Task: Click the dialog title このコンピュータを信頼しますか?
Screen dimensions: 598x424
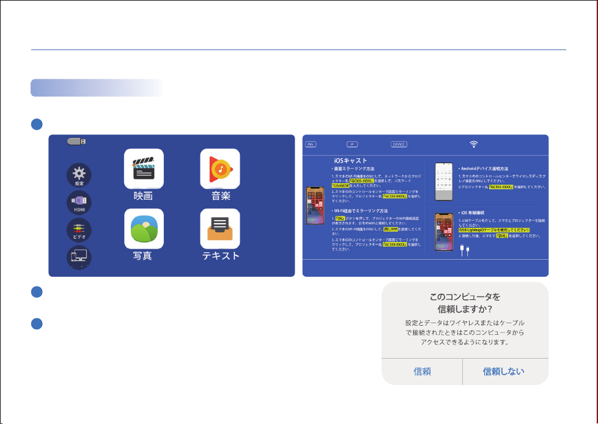Action: (465, 302)
